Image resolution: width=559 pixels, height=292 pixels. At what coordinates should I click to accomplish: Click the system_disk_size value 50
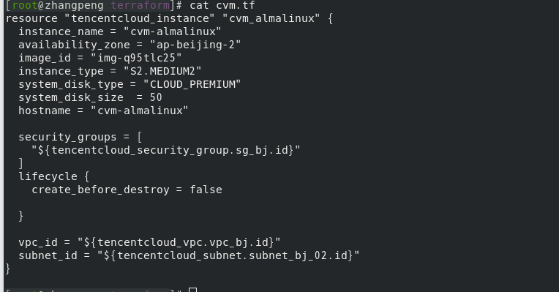[x=156, y=97]
